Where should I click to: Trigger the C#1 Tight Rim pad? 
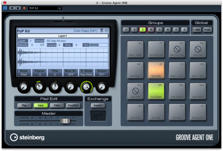tap(135, 91)
